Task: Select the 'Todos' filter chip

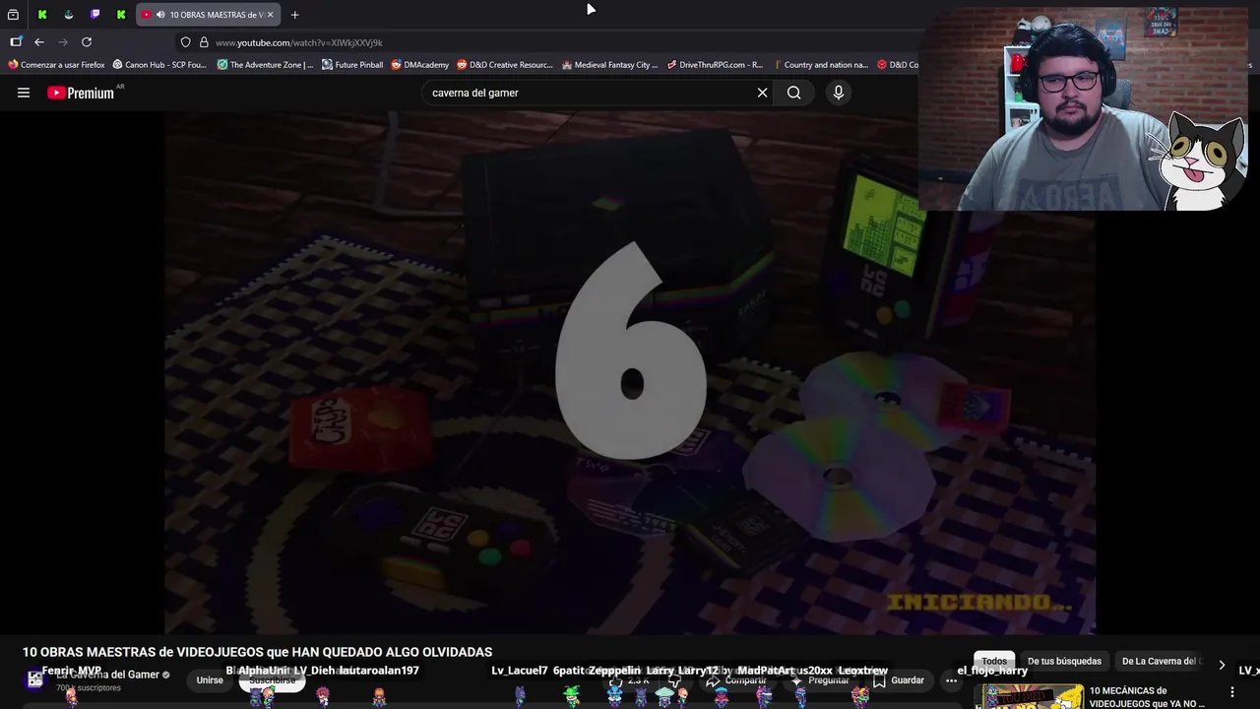Action: pyautogui.click(x=994, y=662)
